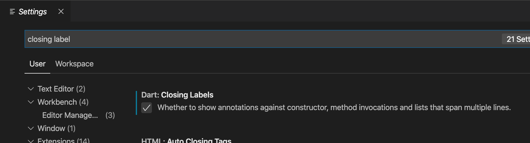530x143 pixels.
Task: Collapse the Workbench chevron
Action: [x=31, y=102]
